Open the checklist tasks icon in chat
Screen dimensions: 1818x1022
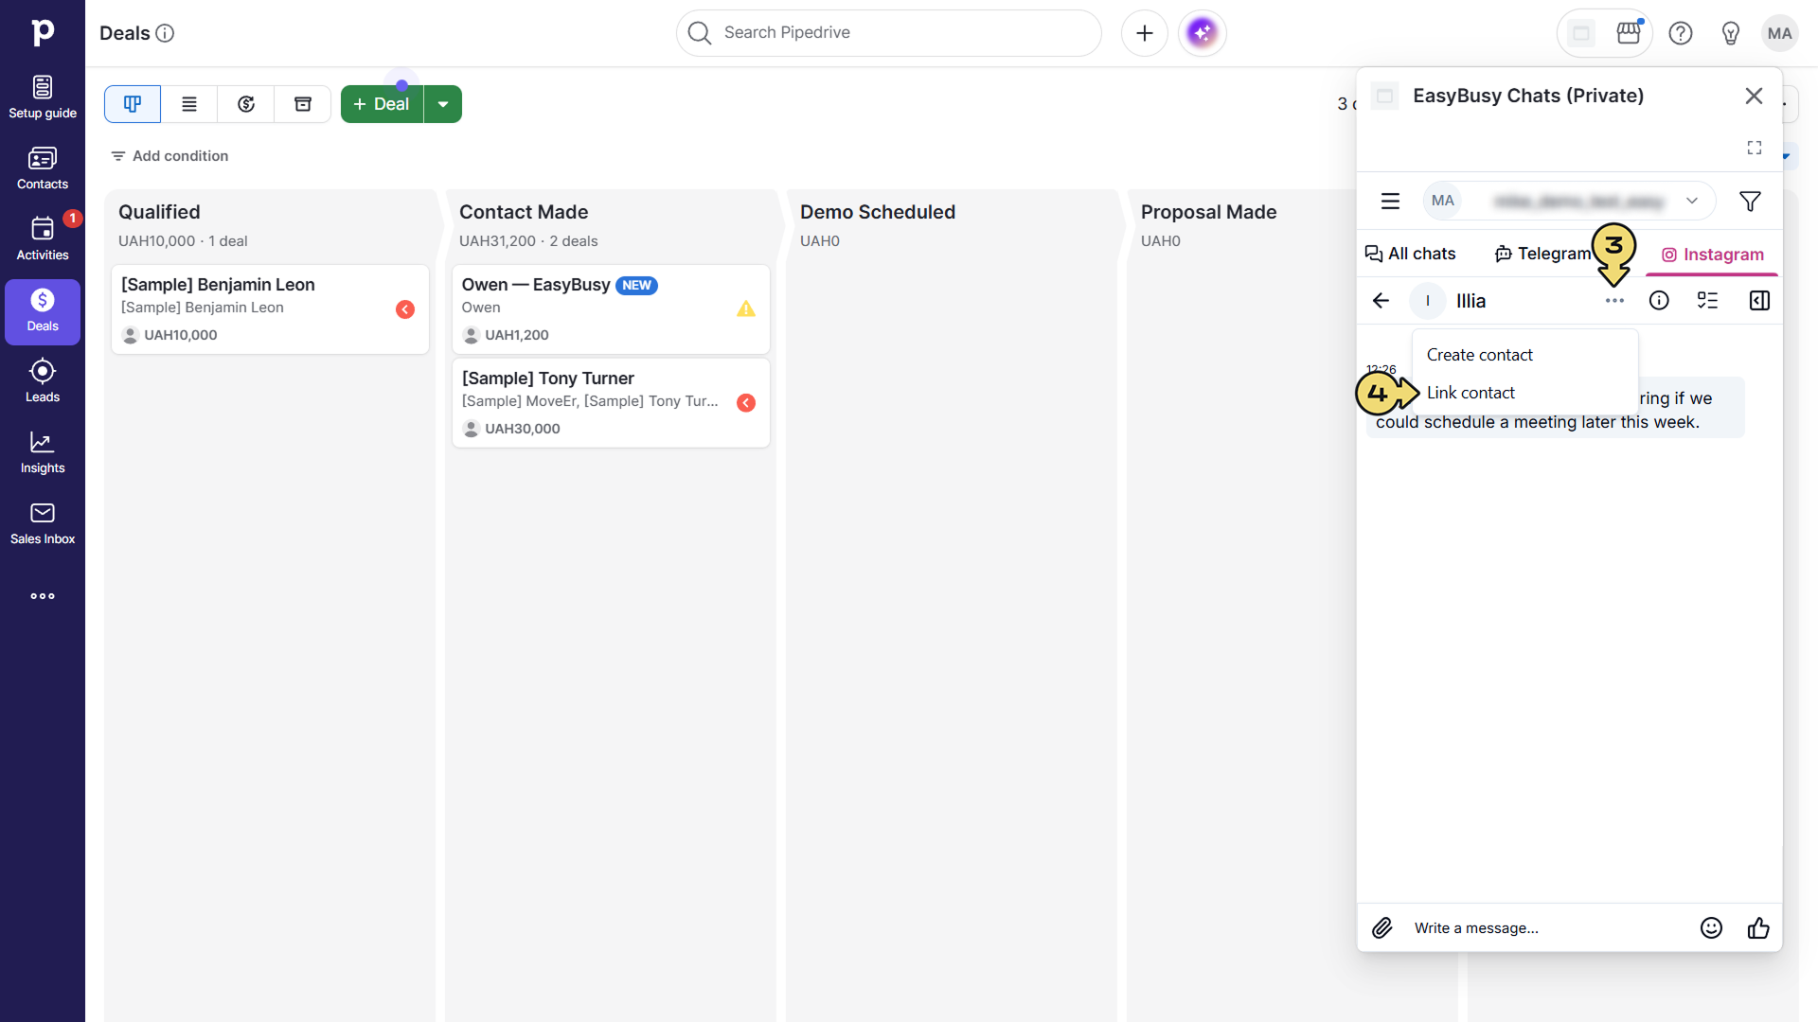(1707, 301)
